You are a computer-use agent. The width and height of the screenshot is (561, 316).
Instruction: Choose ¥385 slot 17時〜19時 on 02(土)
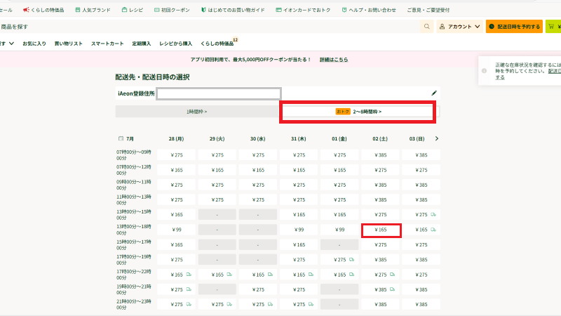(x=380, y=259)
